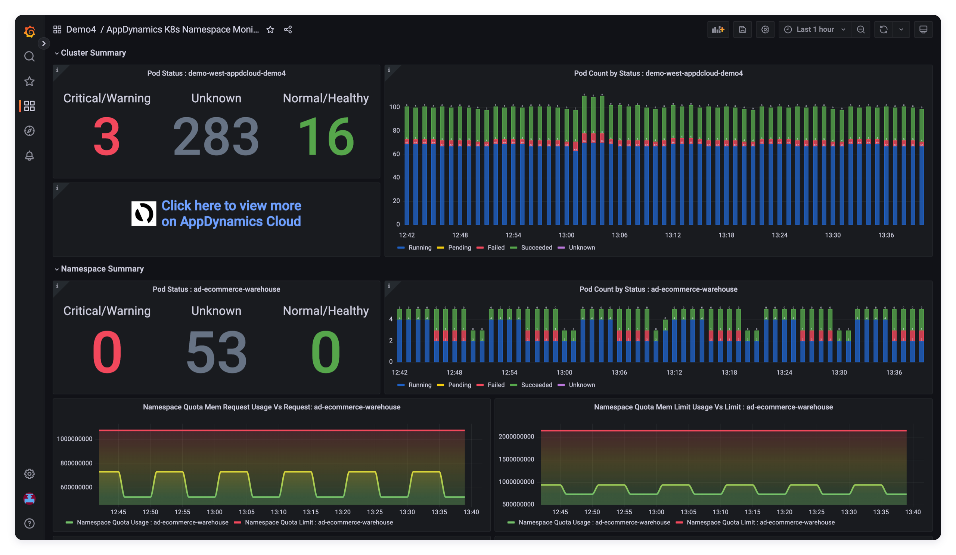Toggle Namespace Quota Limit in Mem Request legend
The height and width of the screenshot is (555, 956).
click(319, 523)
